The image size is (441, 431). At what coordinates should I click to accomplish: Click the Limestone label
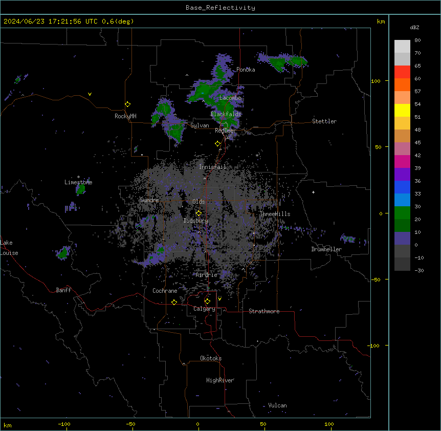(78, 182)
